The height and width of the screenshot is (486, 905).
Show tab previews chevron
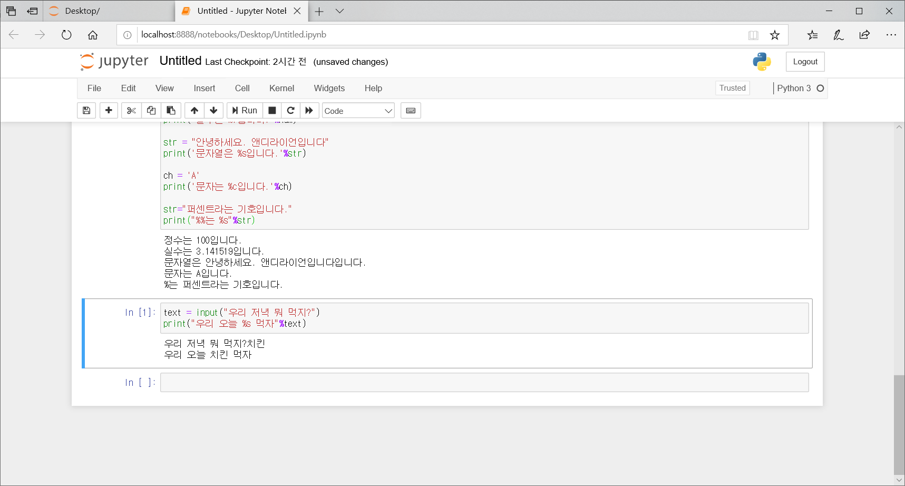point(340,11)
